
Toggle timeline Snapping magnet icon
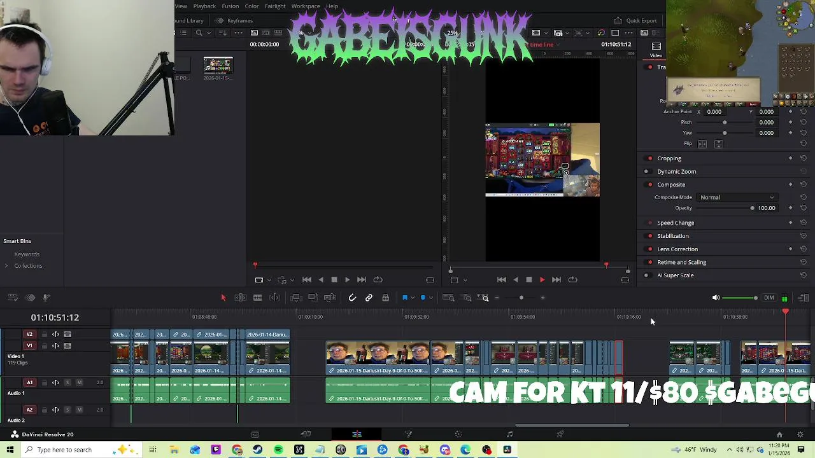pyautogui.click(x=352, y=298)
